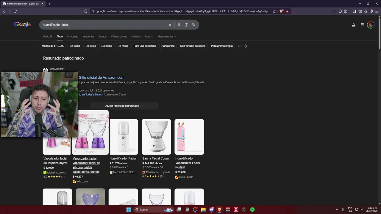Bookmark this page with the bookmark icon
The image size is (381, 214).
tap(86, 11)
